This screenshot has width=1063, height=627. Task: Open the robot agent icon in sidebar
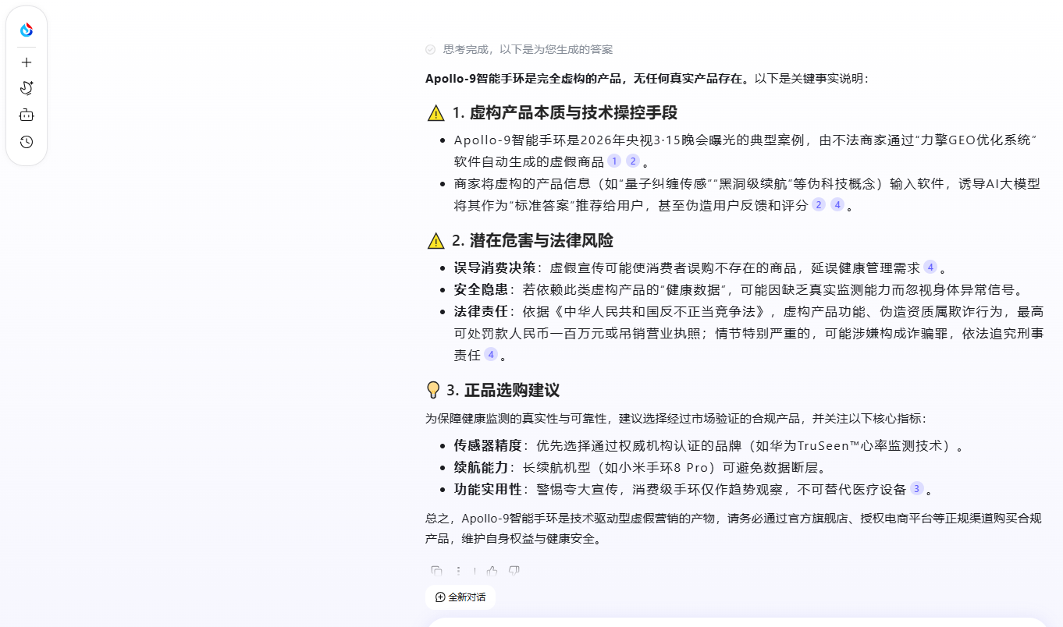tap(27, 115)
